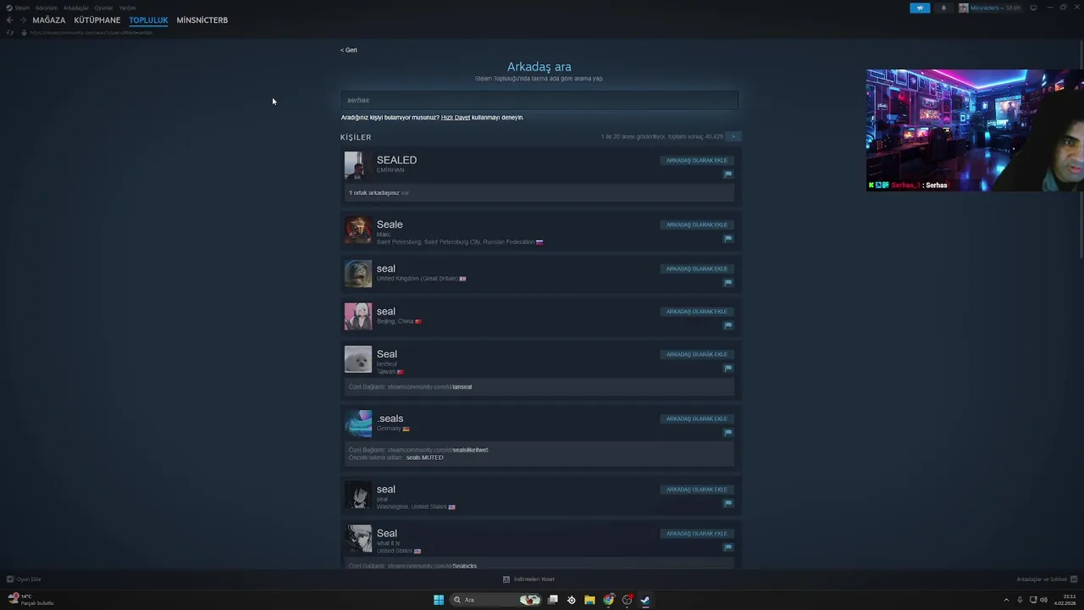Click the flag icon on the Taiwan Seal row

pyautogui.click(x=727, y=368)
